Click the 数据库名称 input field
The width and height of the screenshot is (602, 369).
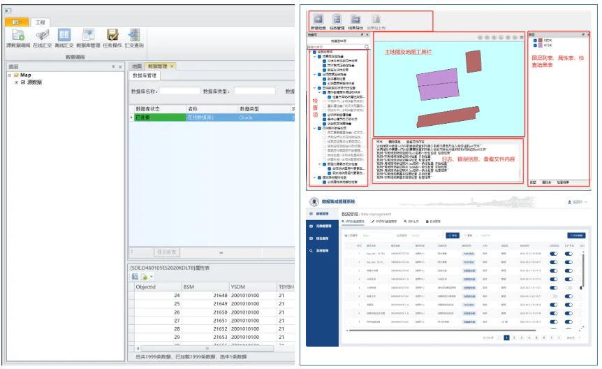(179, 91)
